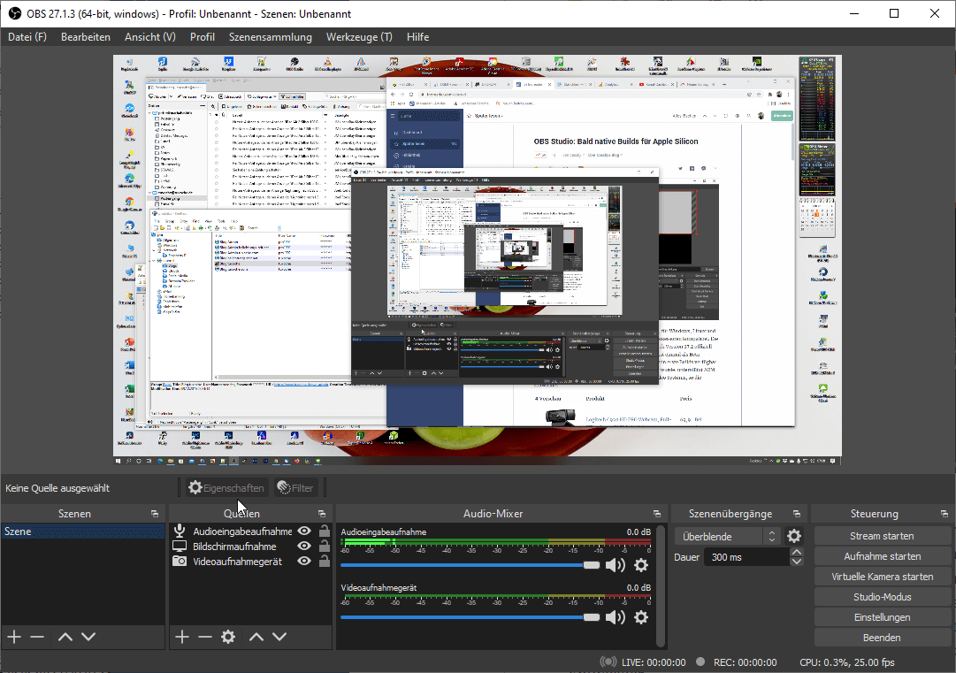Click the LIVE streaming status icon

(x=608, y=662)
